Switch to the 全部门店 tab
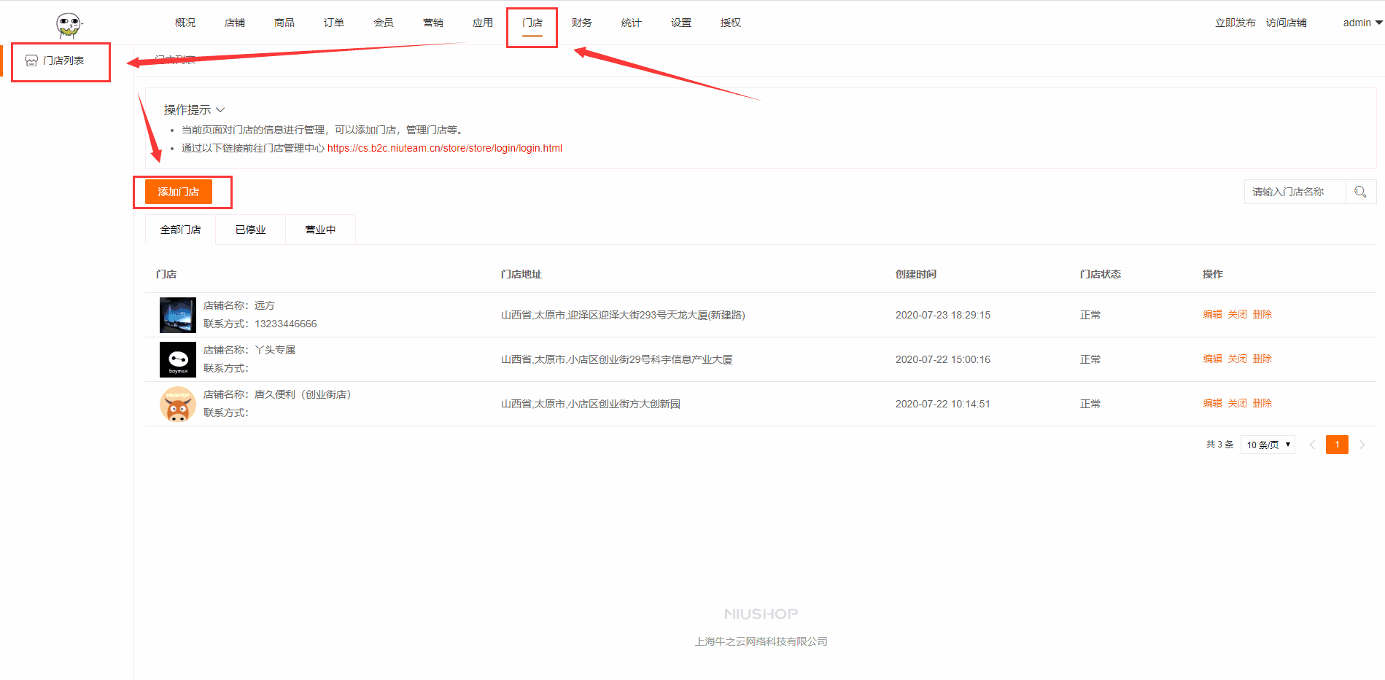The image size is (1385, 680). (x=180, y=230)
